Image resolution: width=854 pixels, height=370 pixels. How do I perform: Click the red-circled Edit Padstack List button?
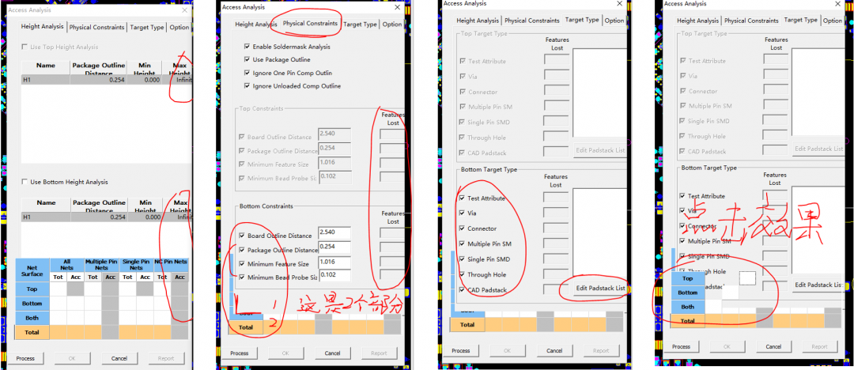click(600, 289)
